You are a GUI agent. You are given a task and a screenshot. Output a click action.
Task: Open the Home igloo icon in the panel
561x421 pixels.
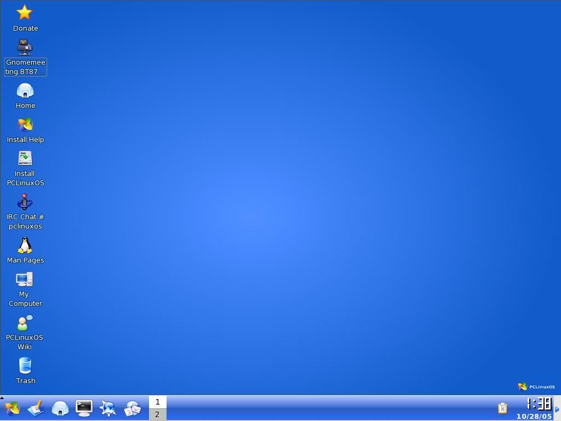[x=60, y=408]
